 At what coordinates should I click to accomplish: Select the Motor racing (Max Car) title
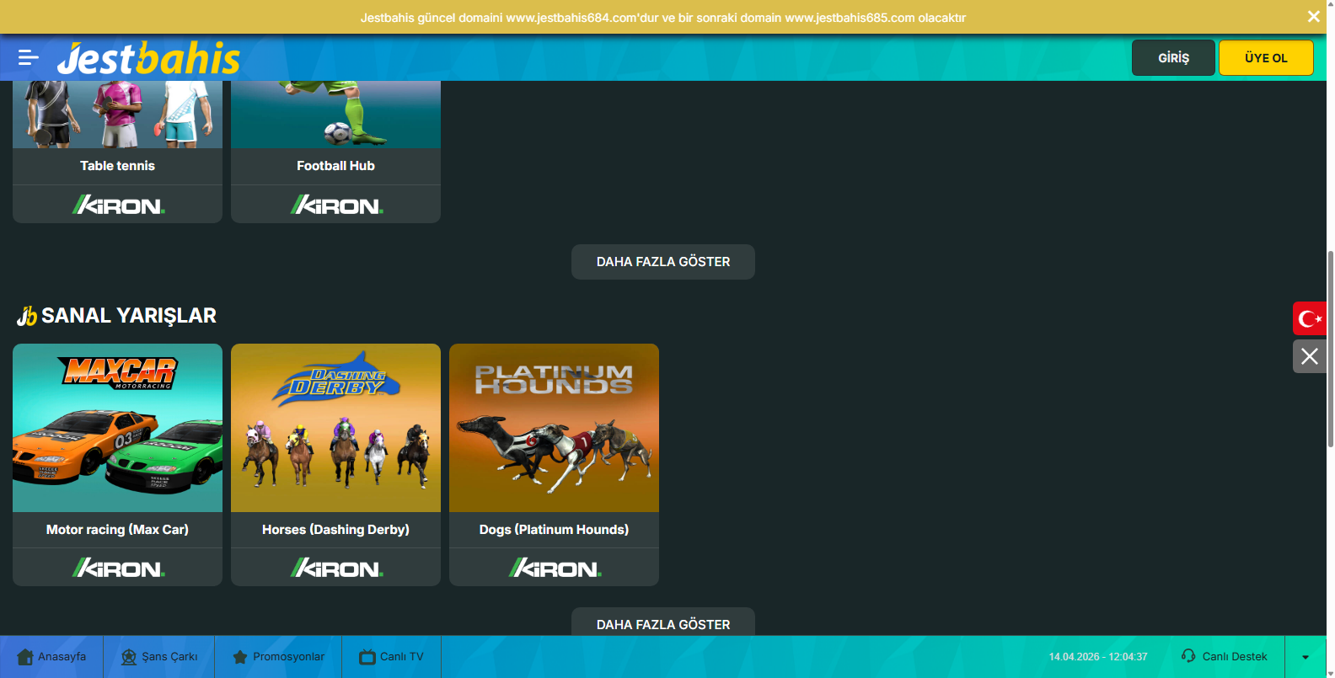click(x=118, y=530)
